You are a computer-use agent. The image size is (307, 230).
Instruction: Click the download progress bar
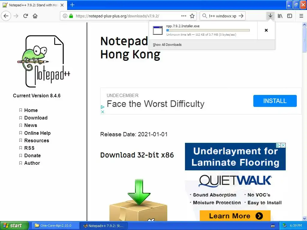tap(208, 30)
